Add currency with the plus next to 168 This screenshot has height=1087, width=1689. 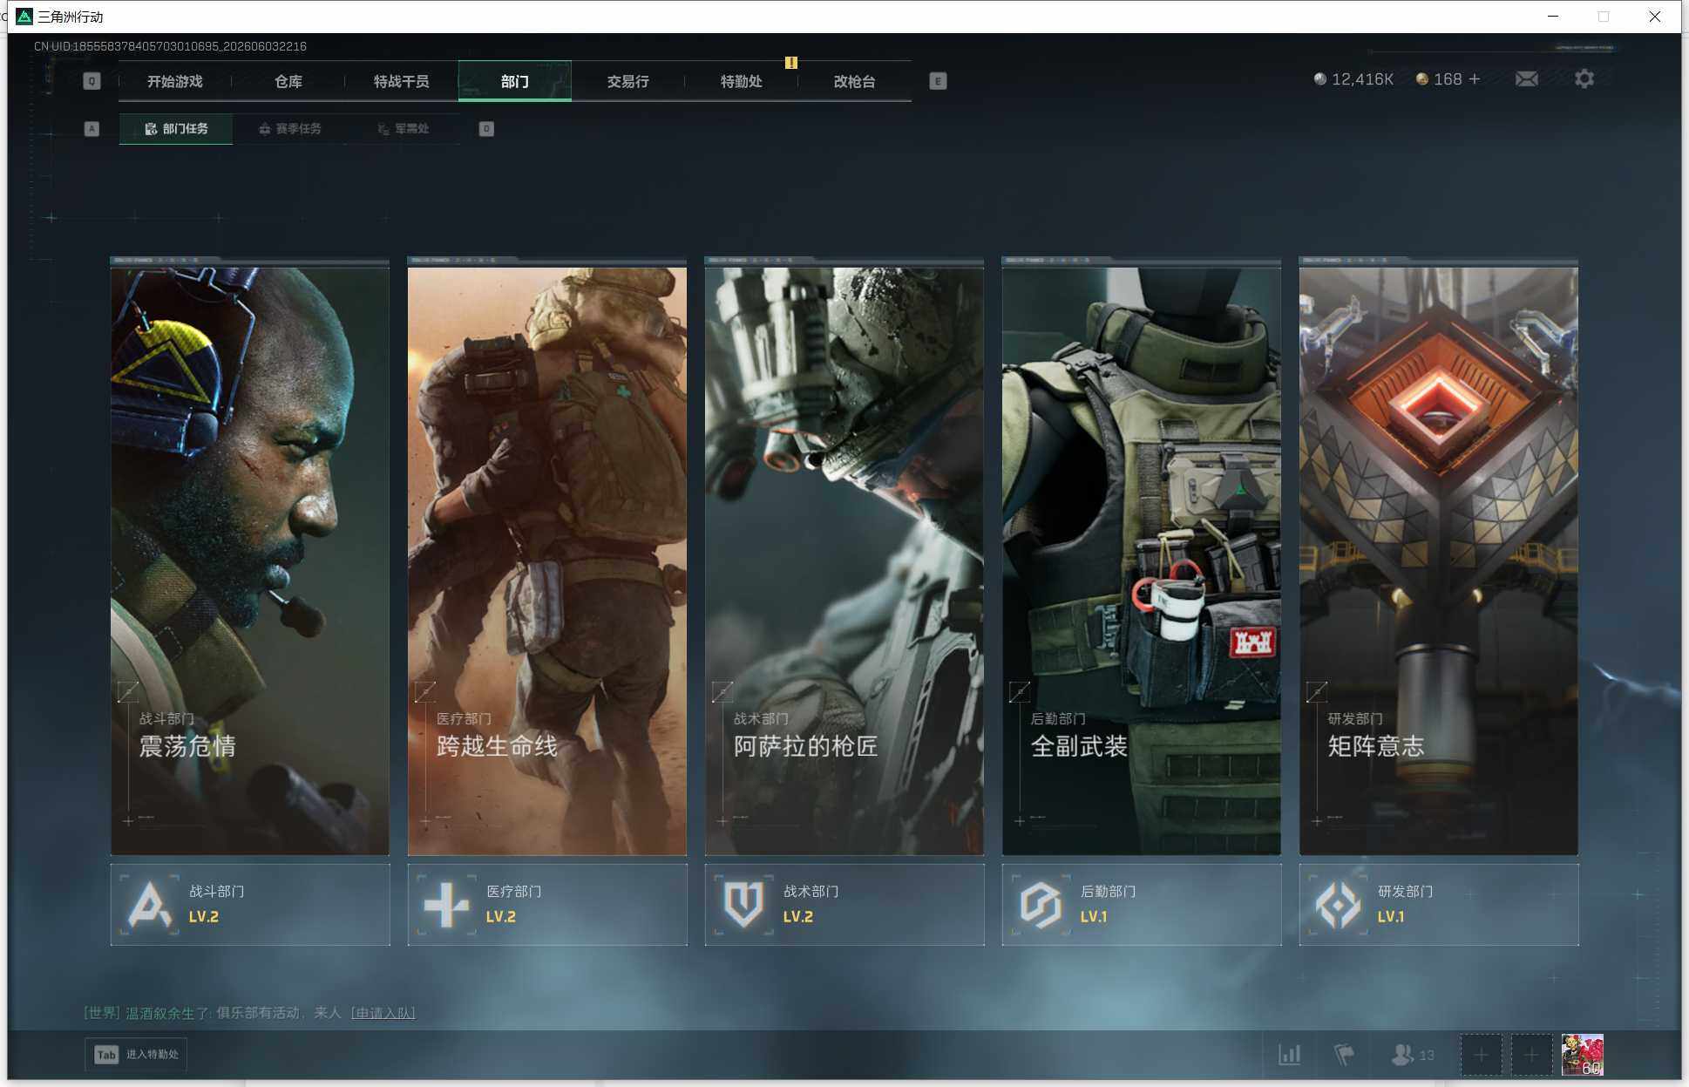point(1475,79)
